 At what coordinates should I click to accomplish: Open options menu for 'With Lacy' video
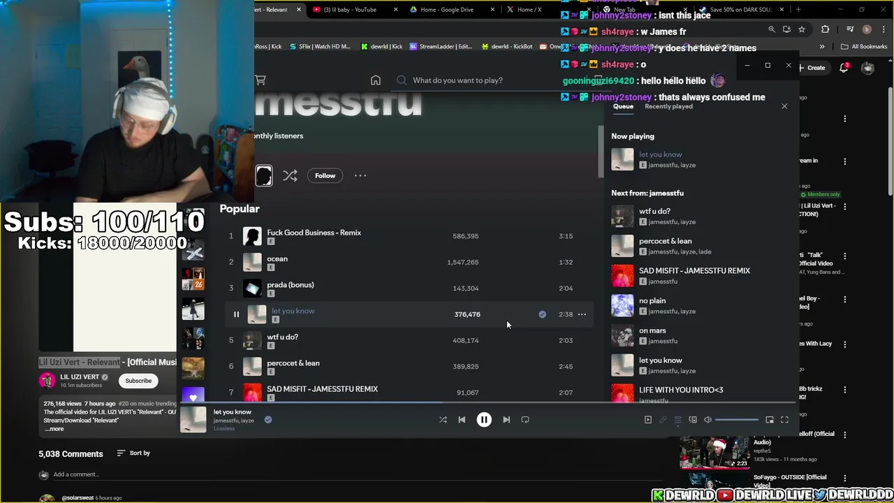click(845, 344)
